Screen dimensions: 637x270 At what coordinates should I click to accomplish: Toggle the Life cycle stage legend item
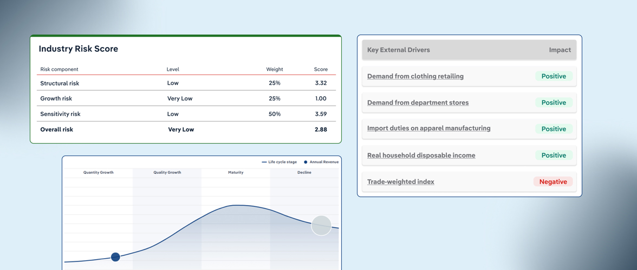point(279,162)
